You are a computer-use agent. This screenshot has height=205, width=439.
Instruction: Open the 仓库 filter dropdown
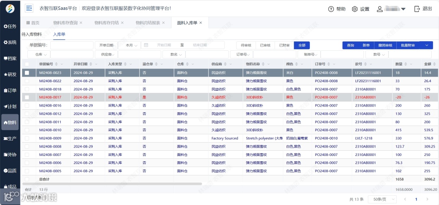[39, 54]
